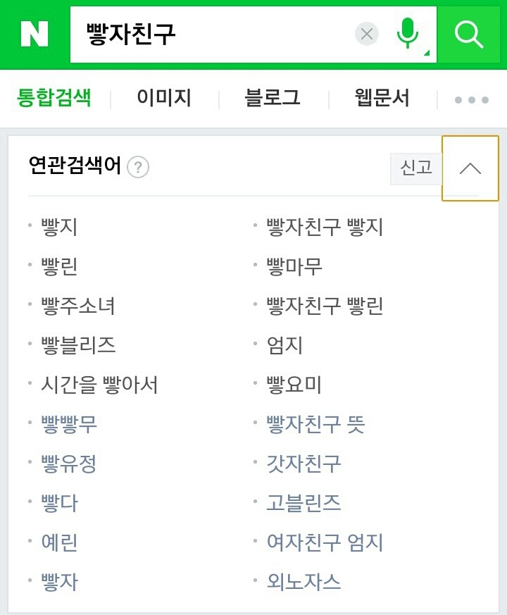Clear the search field with the × icon
The width and height of the screenshot is (507, 615).
coord(366,33)
